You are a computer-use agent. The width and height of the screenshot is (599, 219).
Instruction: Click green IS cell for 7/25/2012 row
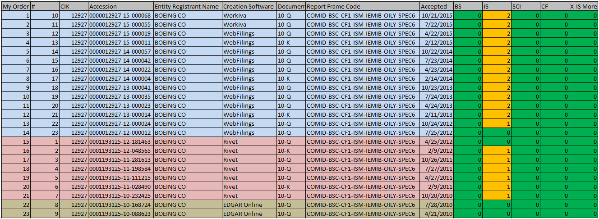coord(497,132)
